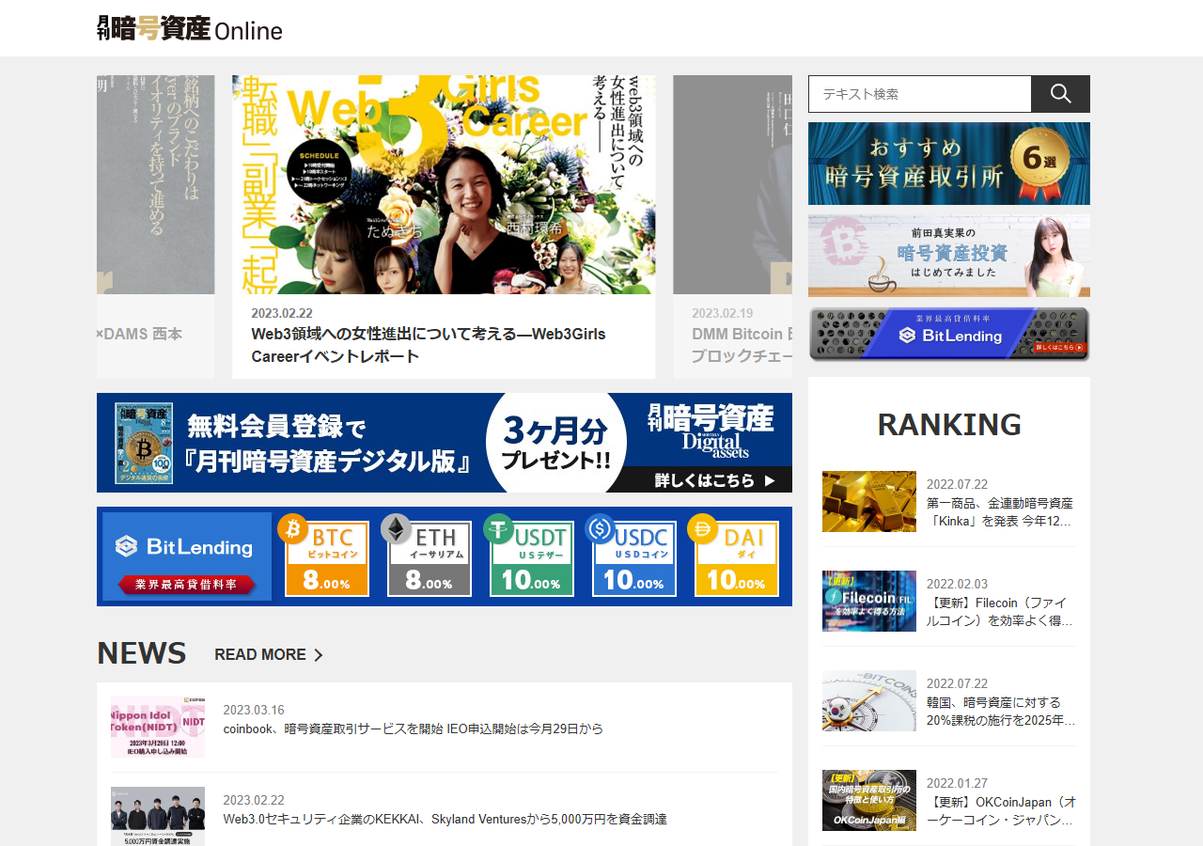Show the previous ×DAMS 西本 carousel slide
This screenshot has height=846, width=1203.
[x=155, y=227]
